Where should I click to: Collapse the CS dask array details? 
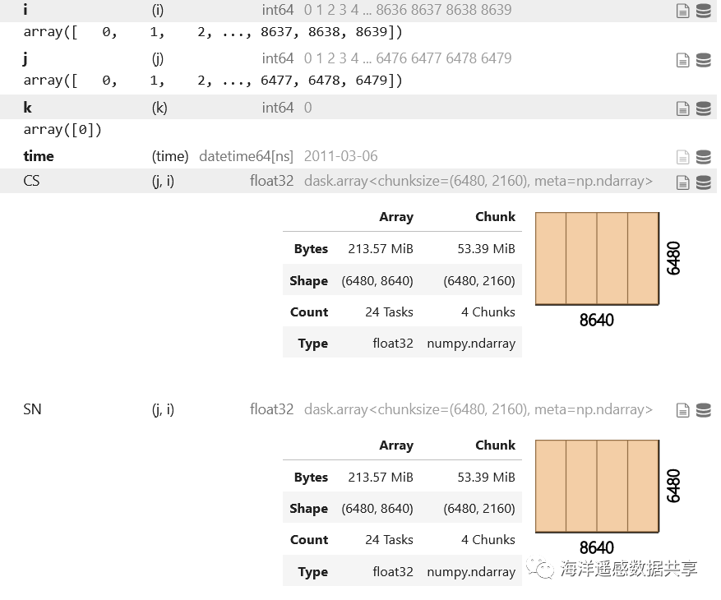pyautogui.click(x=703, y=182)
